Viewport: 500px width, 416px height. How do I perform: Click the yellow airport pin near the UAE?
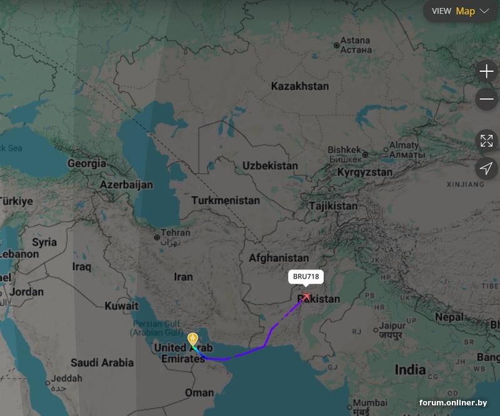click(x=192, y=339)
